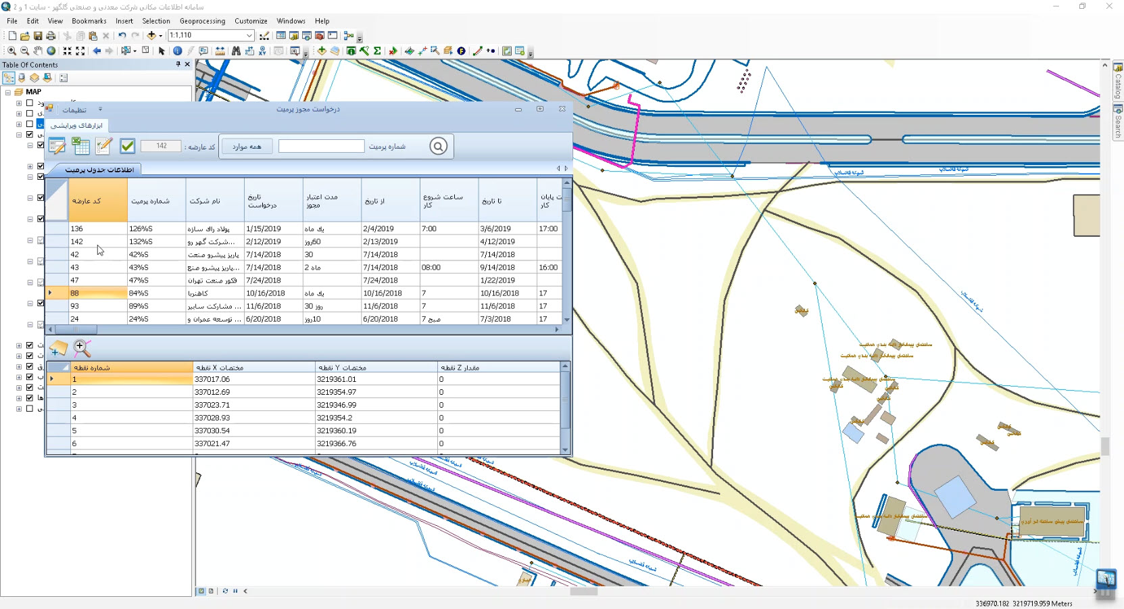Click the permit number search input field

click(321, 147)
